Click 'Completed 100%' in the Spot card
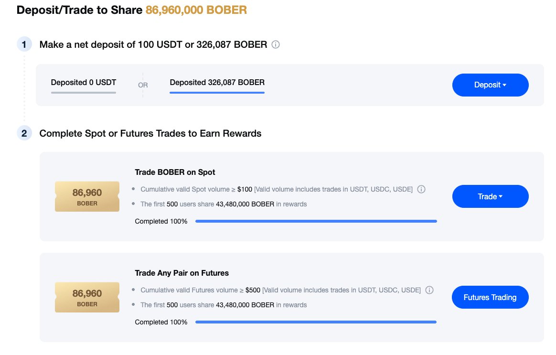The width and height of the screenshot is (556, 355). click(161, 221)
